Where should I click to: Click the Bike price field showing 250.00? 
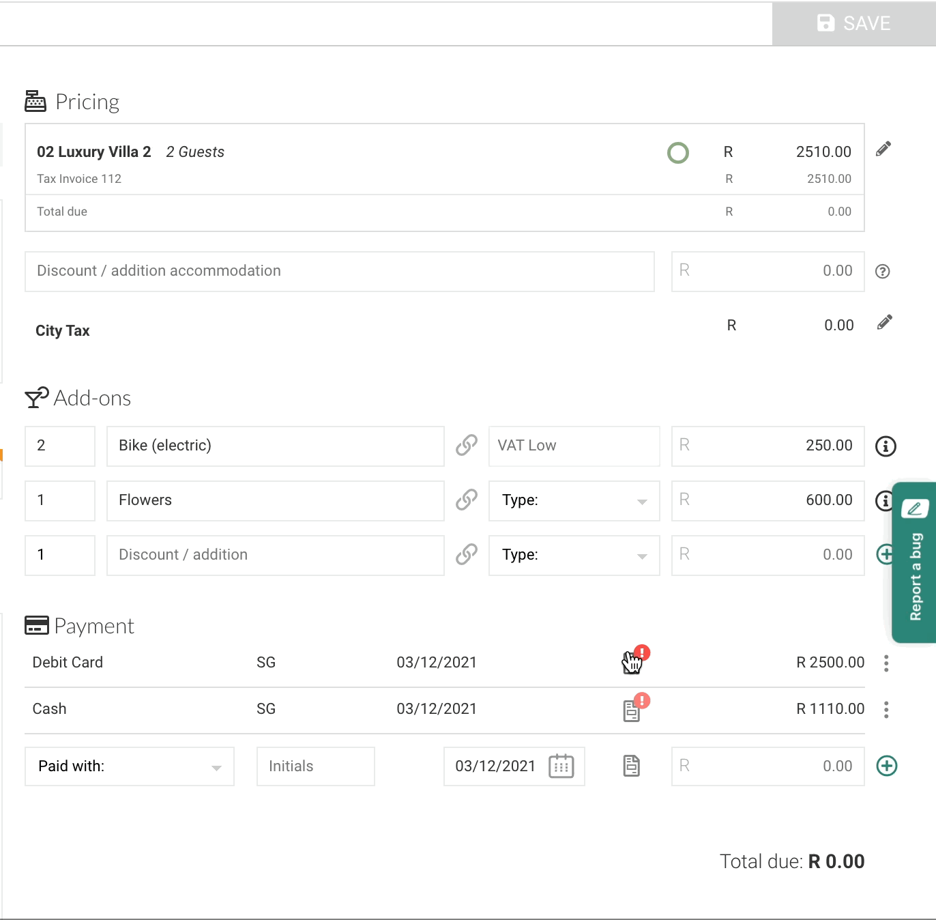(768, 446)
